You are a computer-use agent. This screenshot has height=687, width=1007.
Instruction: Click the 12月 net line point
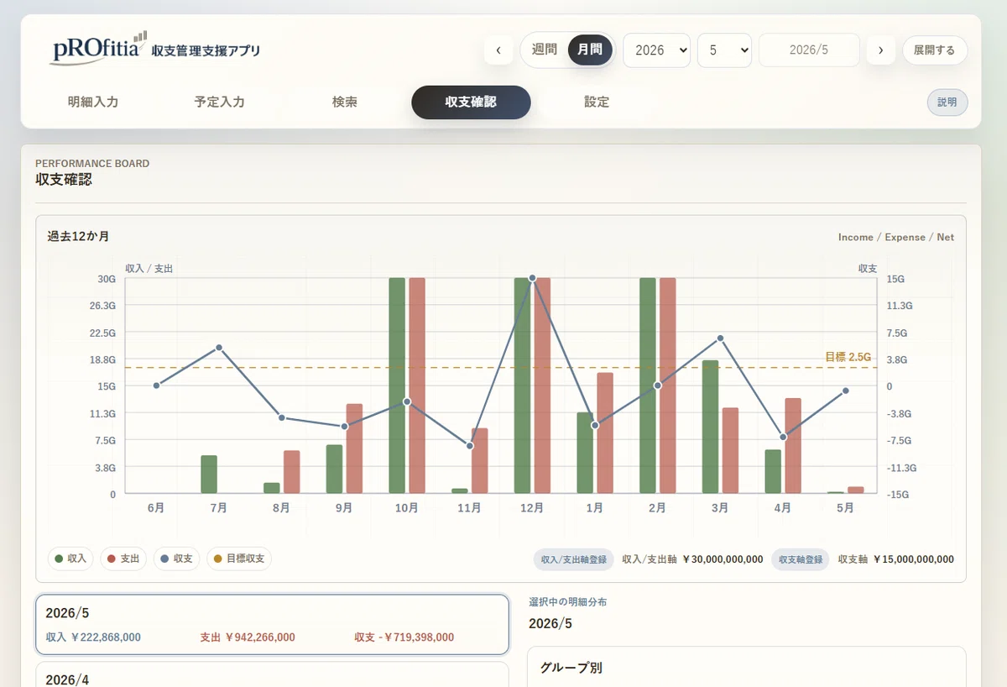[x=532, y=278]
